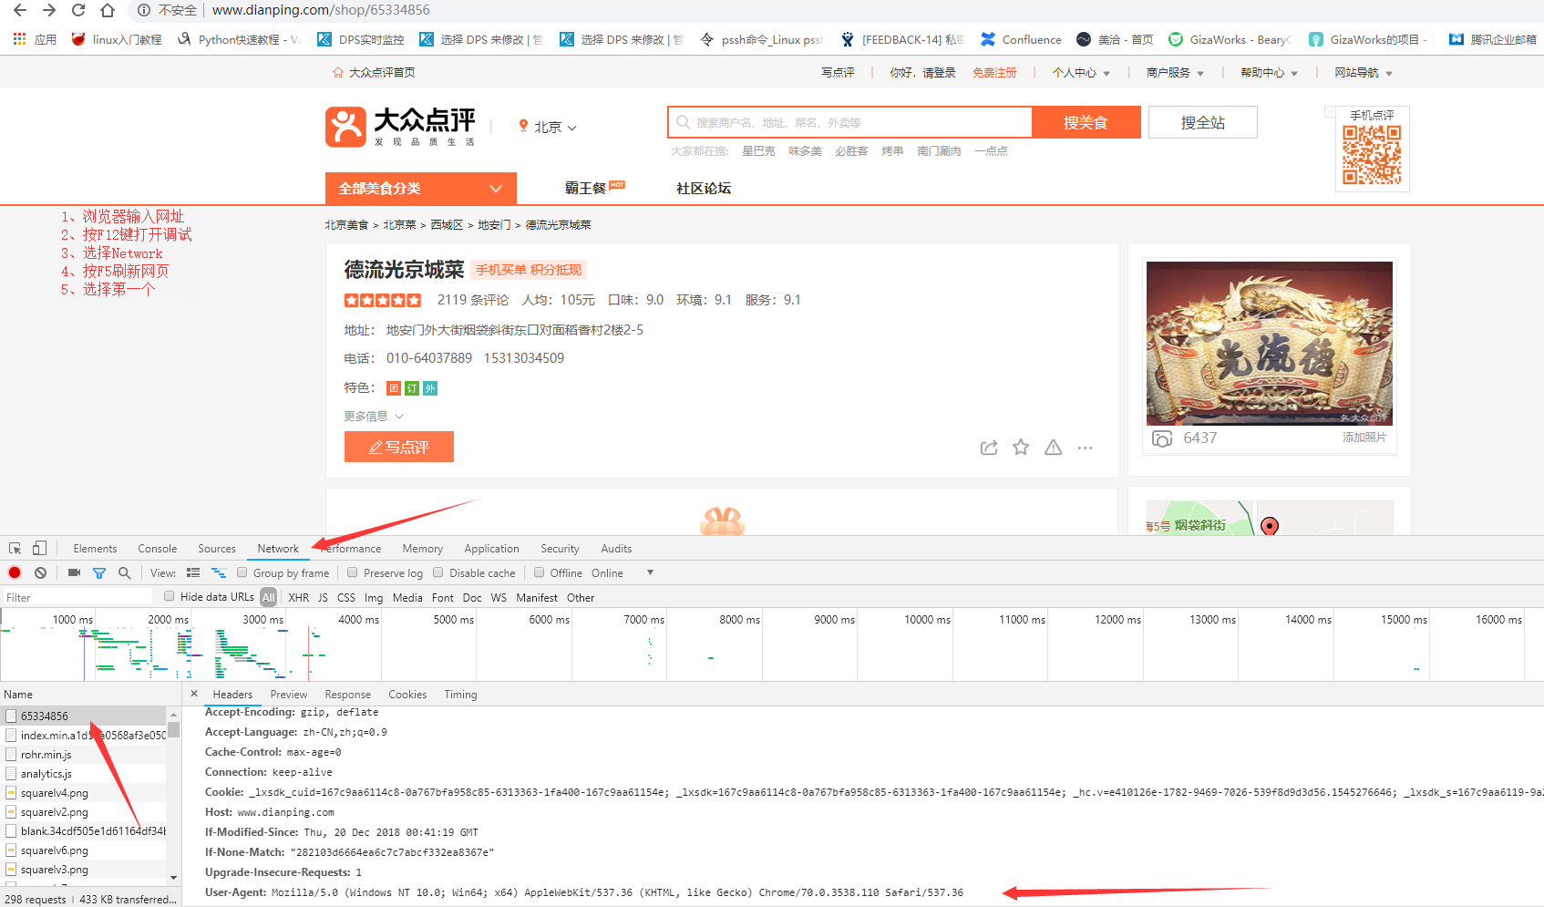Filter requests by XHR type
Screen dimensions: 1544x907
click(x=298, y=597)
